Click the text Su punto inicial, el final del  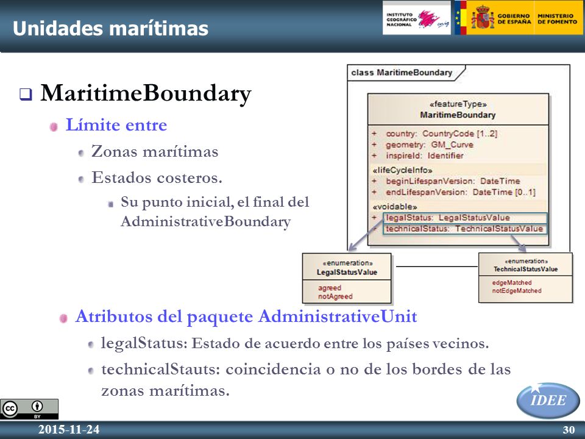point(215,202)
